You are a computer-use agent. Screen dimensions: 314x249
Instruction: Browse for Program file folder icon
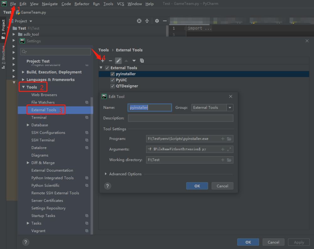click(229, 139)
